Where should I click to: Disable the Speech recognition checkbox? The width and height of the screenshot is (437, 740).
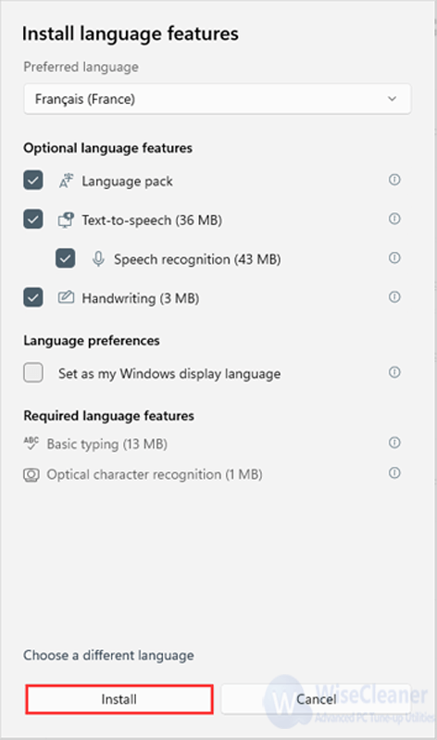(65, 258)
